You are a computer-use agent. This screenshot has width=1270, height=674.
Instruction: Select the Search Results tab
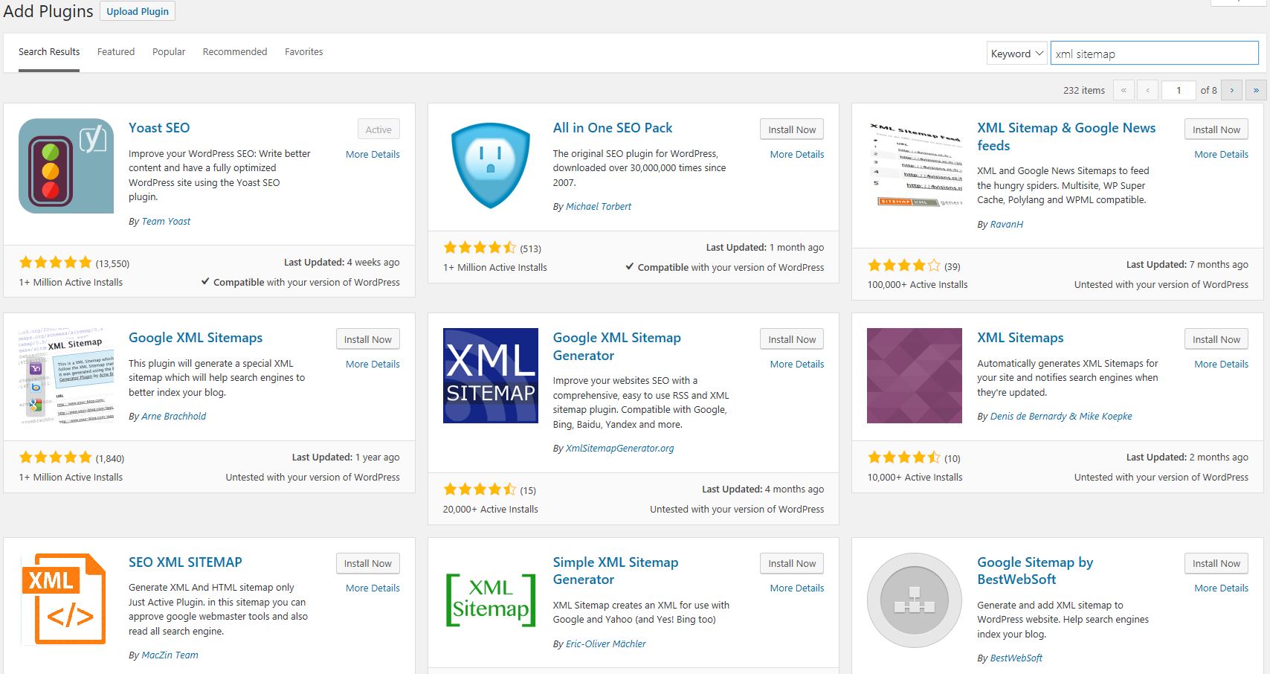pos(49,52)
